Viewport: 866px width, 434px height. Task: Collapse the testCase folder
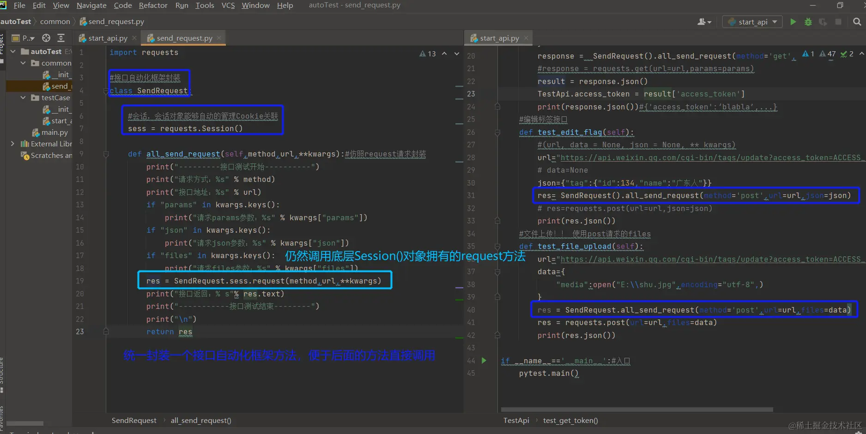point(23,97)
